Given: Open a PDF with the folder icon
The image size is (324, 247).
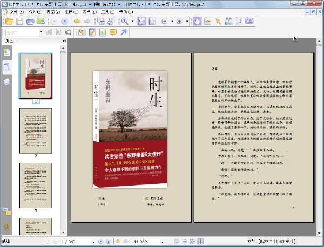Looking at the screenshot, I should tap(9, 21).
